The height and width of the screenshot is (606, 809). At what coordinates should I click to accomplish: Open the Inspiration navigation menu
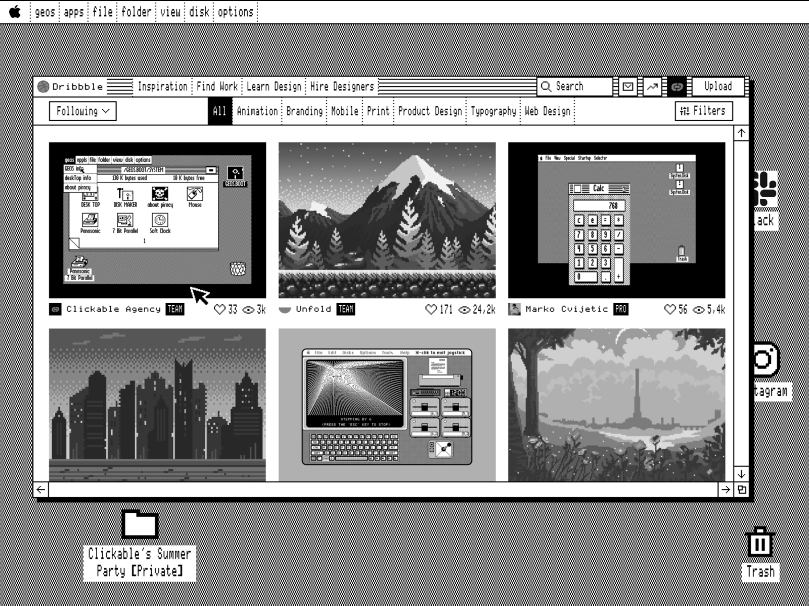click(x=162, y=87)
